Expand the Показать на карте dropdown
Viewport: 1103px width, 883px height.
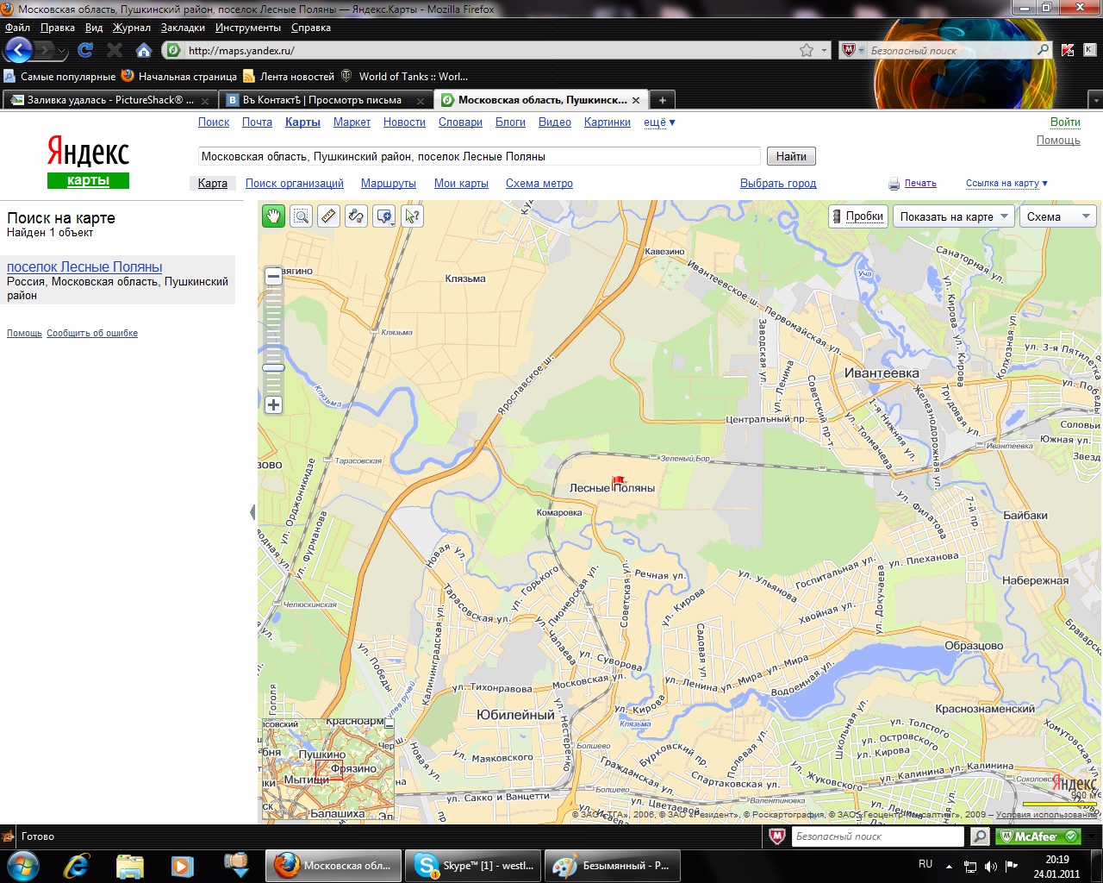click(x=952, y=216)
